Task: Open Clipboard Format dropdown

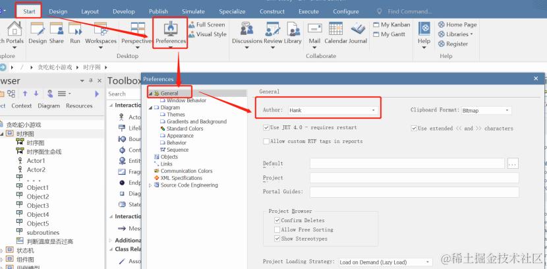Action: coord(507,111)
